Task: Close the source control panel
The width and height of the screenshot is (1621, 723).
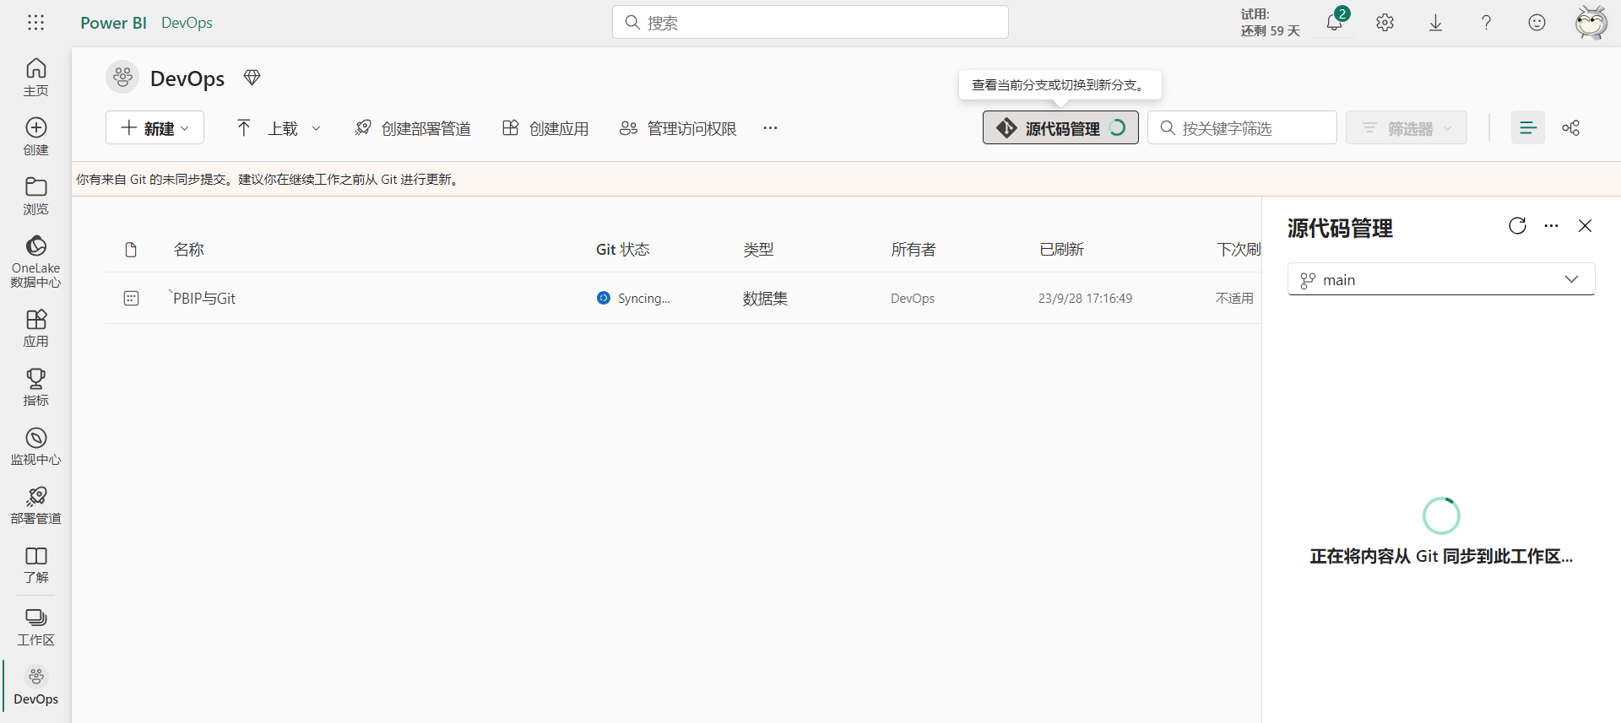Action: [1585, 226]
